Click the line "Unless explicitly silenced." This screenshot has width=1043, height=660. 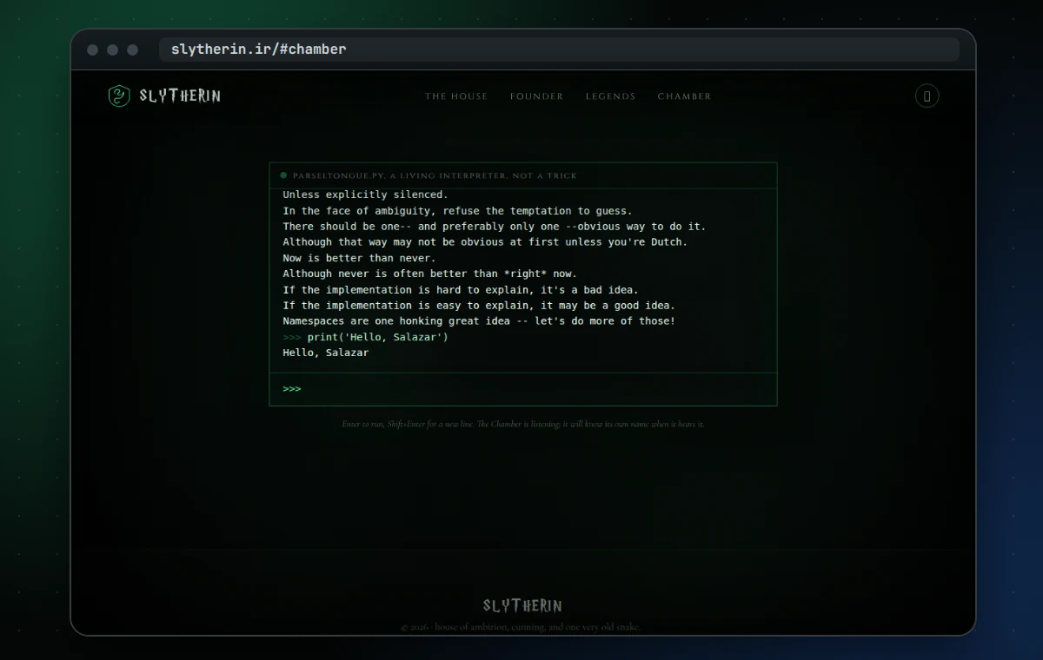[x=366, y=195]
